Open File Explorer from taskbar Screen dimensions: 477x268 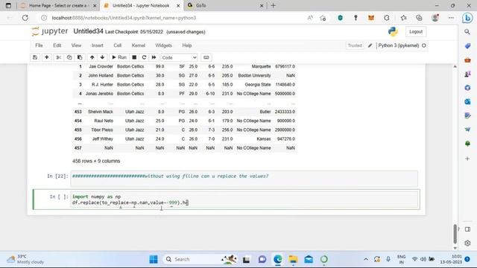tap(293, 259)
